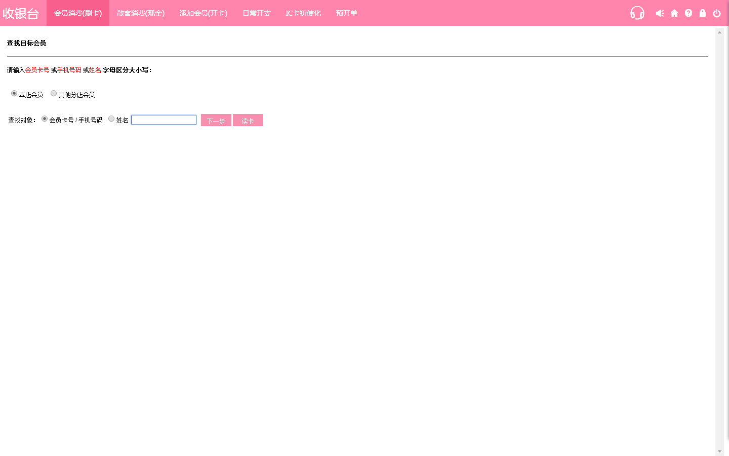Choose 会员卡号 / 手机号码 search option
Viewport: 729px width, 456px height.
click(x=45, y=119)
